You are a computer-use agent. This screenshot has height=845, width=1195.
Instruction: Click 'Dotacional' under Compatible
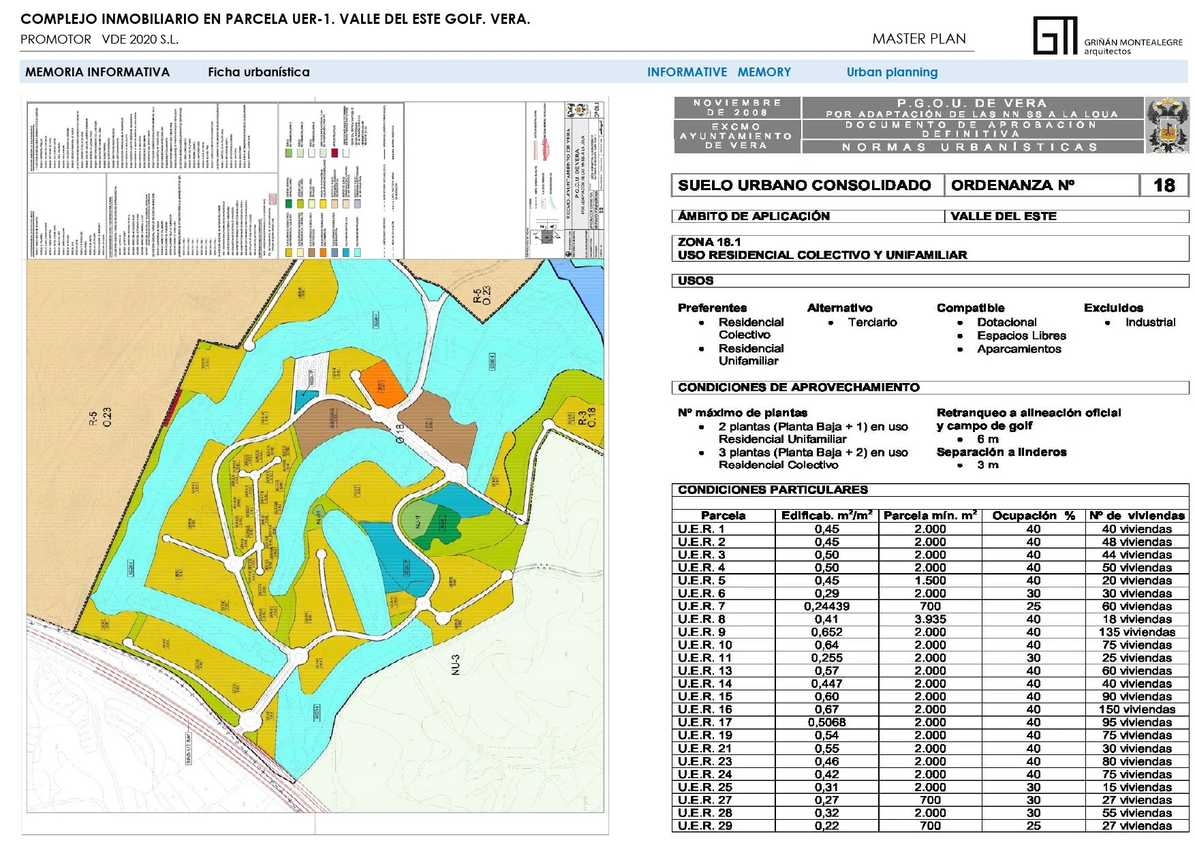[1006, 322]
